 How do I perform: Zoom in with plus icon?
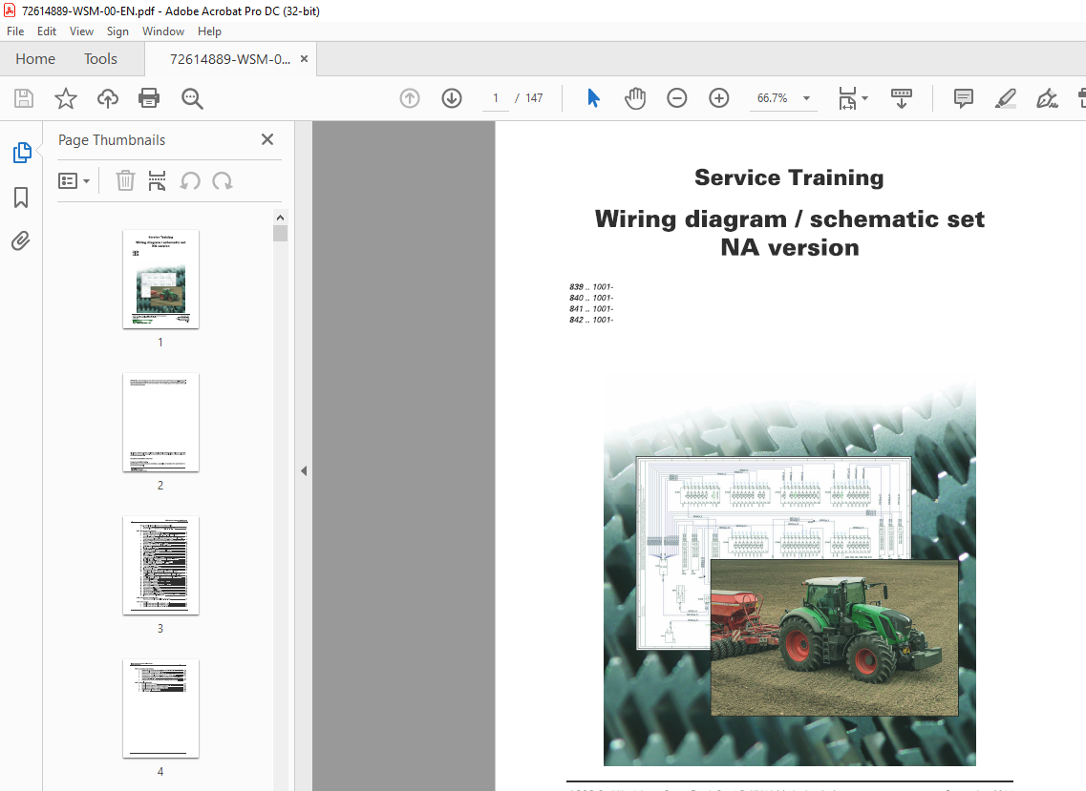click(719, 98)
